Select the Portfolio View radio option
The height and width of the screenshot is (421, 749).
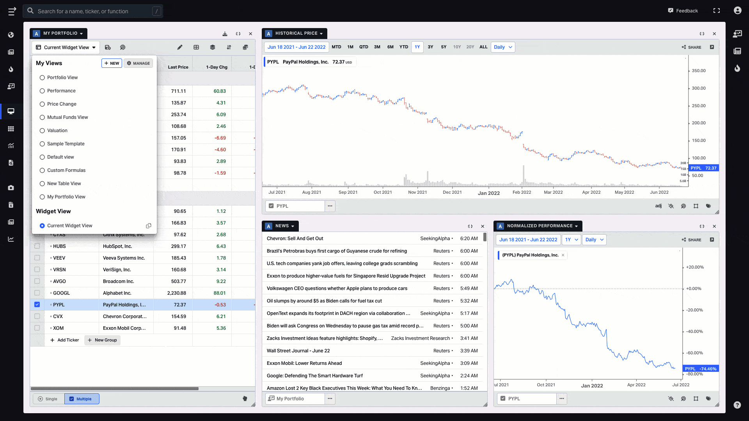click(x=42, y=78)
